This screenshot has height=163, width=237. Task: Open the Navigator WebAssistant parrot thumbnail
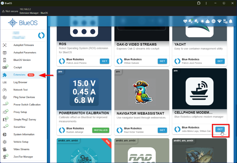(x=142, y=89)
